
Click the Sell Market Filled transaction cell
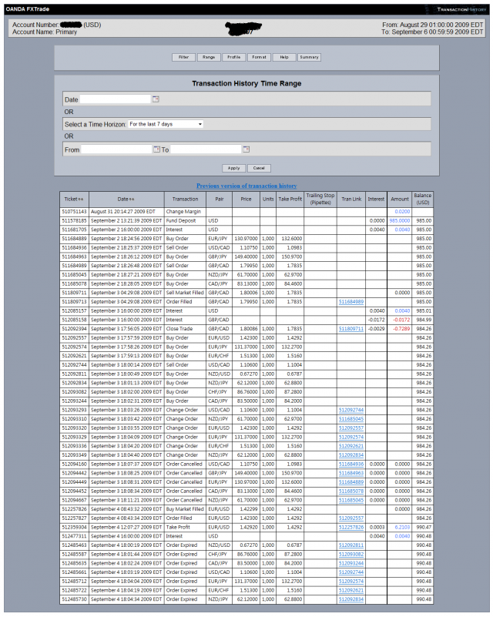click(185, 293)
